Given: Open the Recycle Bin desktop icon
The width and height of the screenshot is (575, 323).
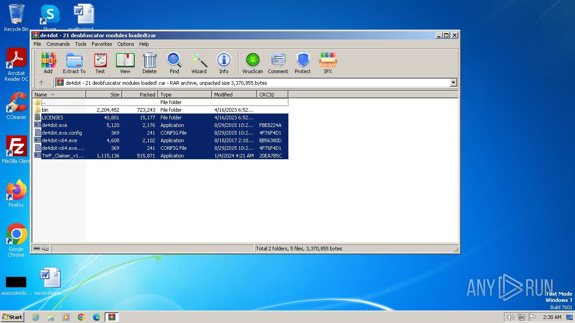Looking at the screenshot, I should [x=16, y=18].
